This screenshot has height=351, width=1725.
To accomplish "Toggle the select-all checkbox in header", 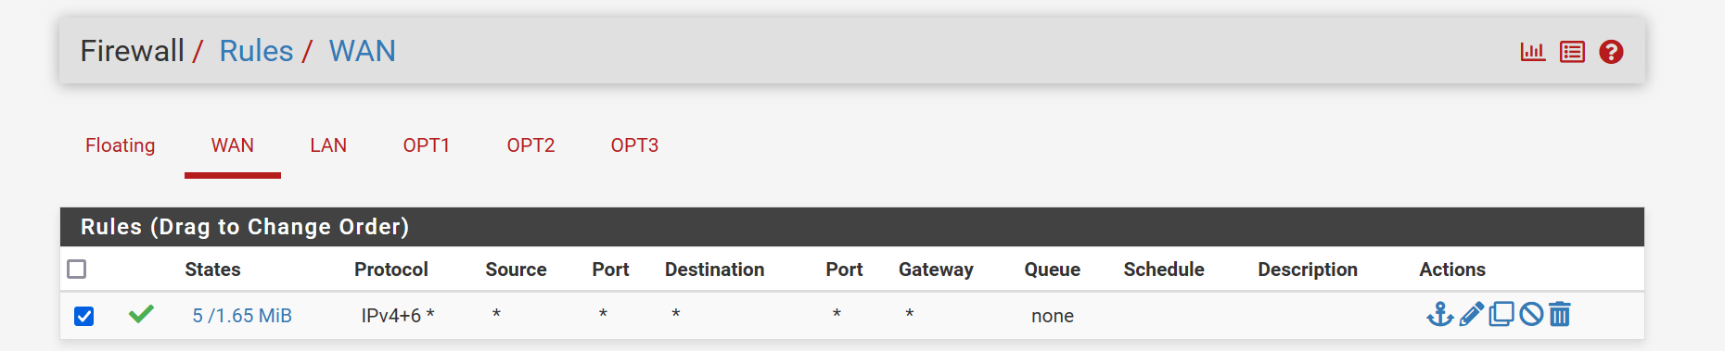I will (77, 269).
